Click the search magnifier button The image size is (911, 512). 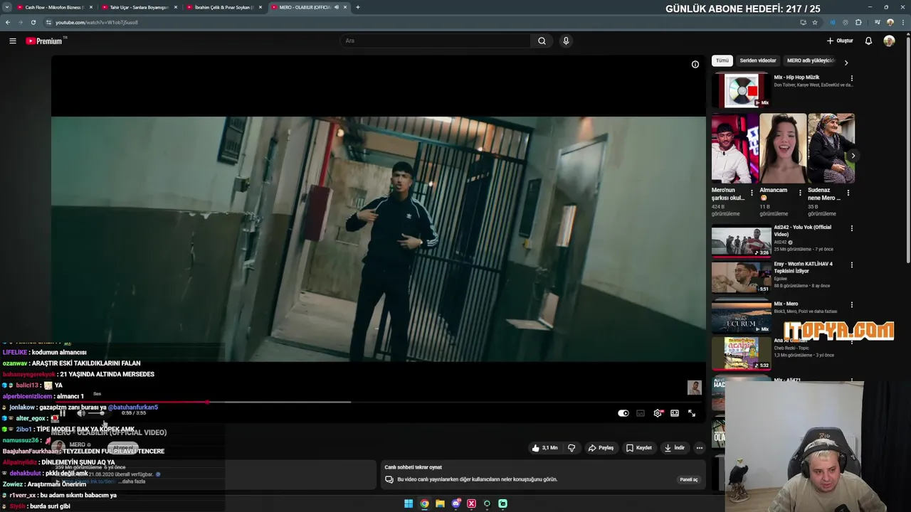(x=542, y=41)
